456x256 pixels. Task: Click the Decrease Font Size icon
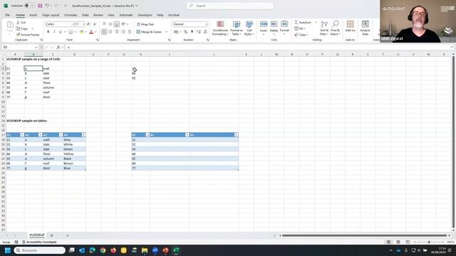coord(95,24)
